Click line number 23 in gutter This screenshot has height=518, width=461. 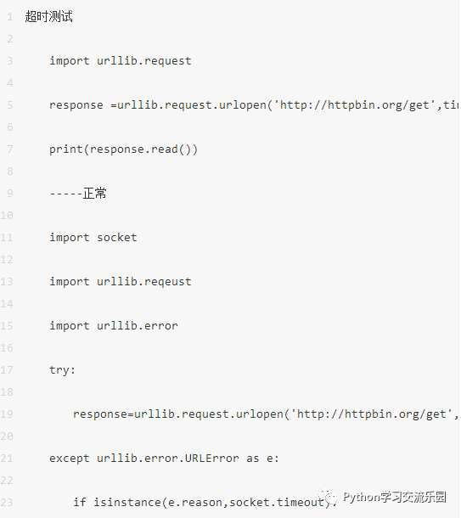[7, 503]
